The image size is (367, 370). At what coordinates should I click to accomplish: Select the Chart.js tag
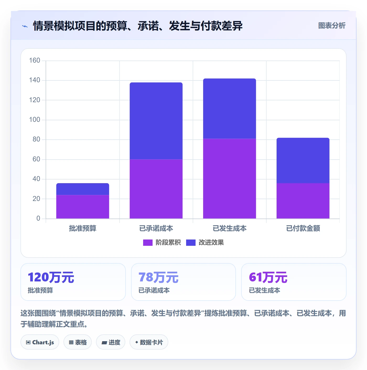click(x=40, y=342)
